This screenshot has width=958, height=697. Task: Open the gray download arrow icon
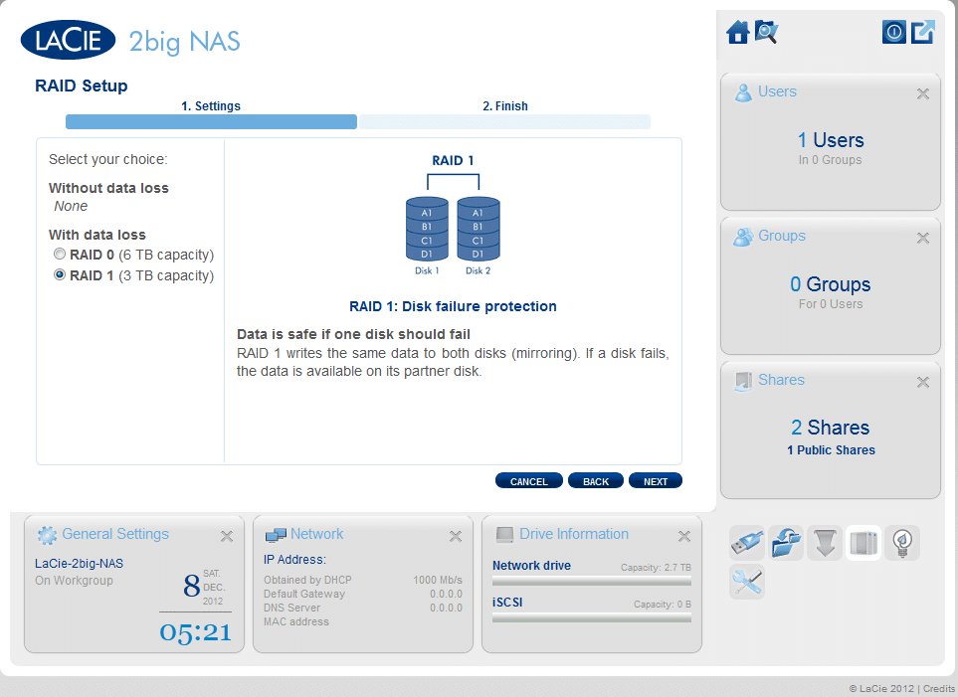pyautogui.click(x=825, y=543)
